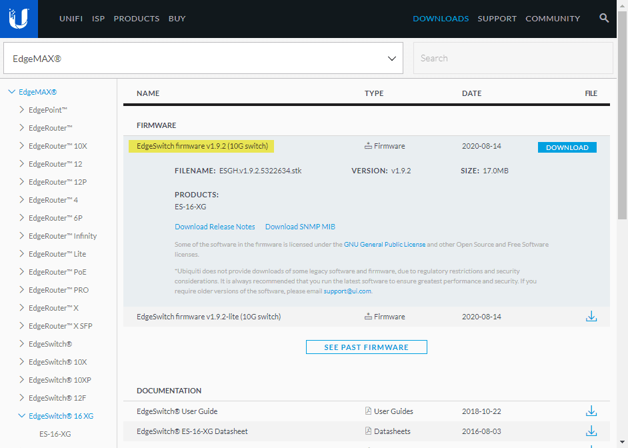Image resolution: width=628 pixels, height=448 pixels.
Task: Expand the EdgePoint tree node
Action: 21,109
